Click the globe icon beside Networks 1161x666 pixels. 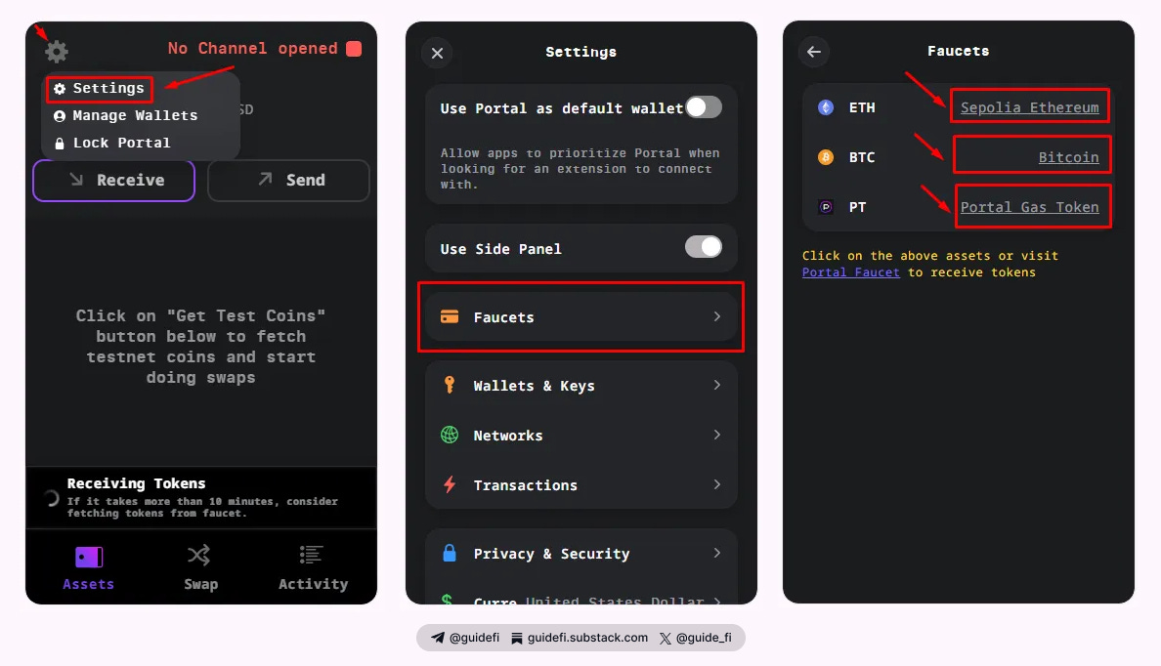point(450,435)
